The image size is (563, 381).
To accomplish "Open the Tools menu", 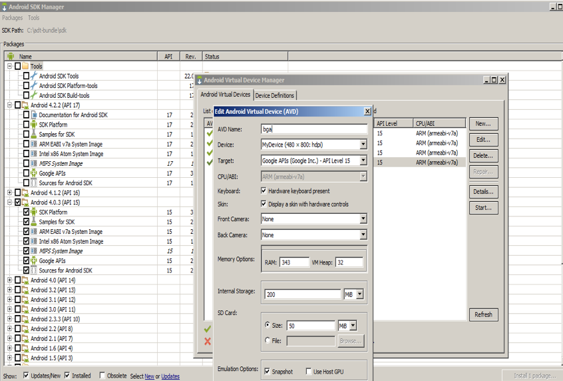I will 34,17.
